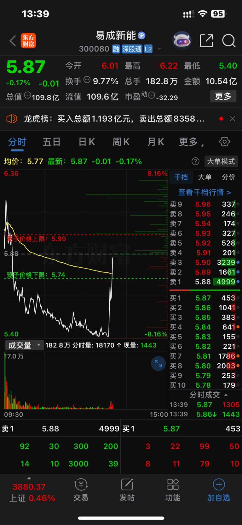Screen dimensions: 242x525
Task: Tap the 3000 sell order entry
Action: point(78,464)
